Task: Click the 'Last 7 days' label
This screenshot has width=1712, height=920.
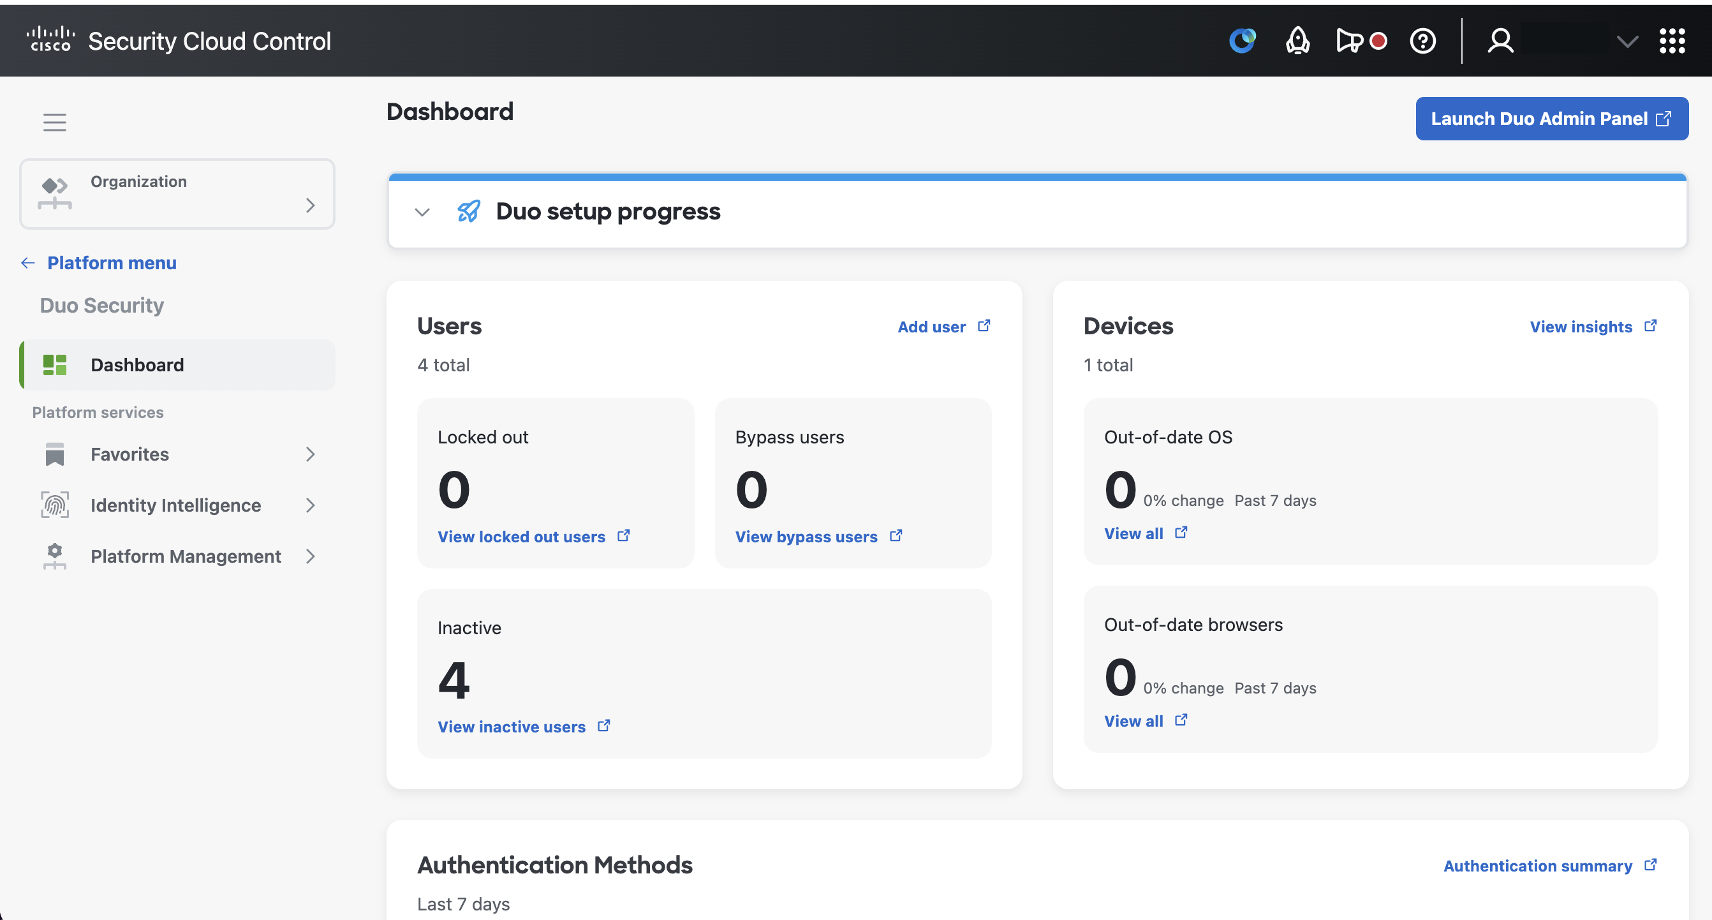Action: [x=463, y=903]
